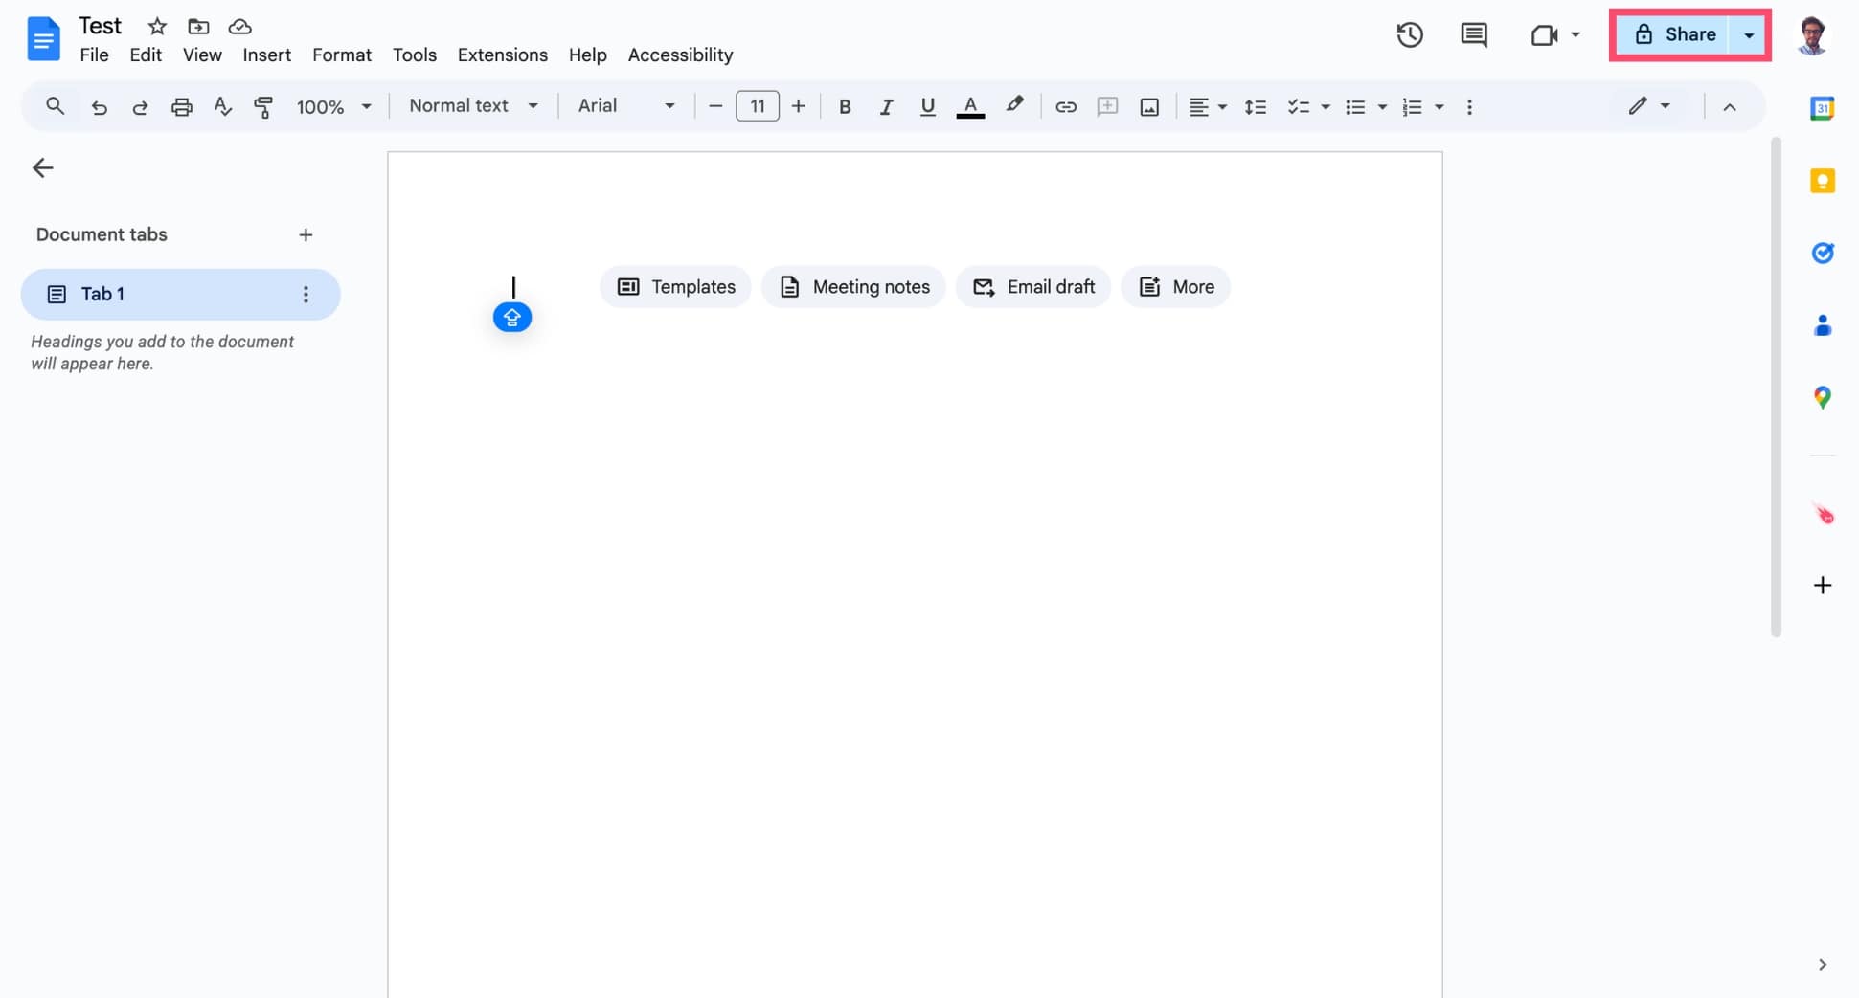1859x998 pixels.
Task: Toggle italic formatting
Action: [886, 106]
